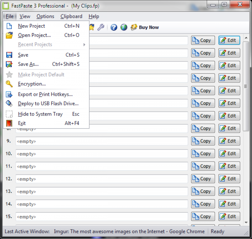Screen dimensions: 252x239
Task: Choose Deploy to USB Flash Drive...
Action: 46,104
